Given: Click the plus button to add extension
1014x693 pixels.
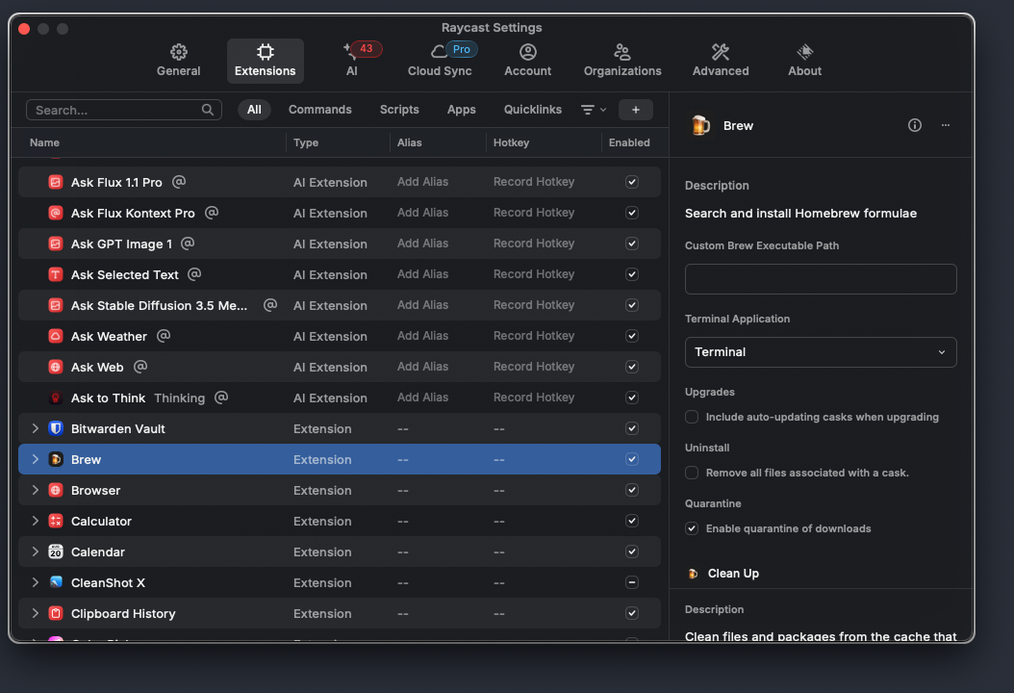Looking at the screenshot, I should point(635,110).
